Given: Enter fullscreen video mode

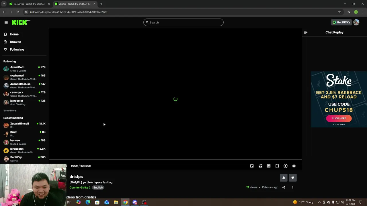Looking at the screenshot, I should coord(277,166).
